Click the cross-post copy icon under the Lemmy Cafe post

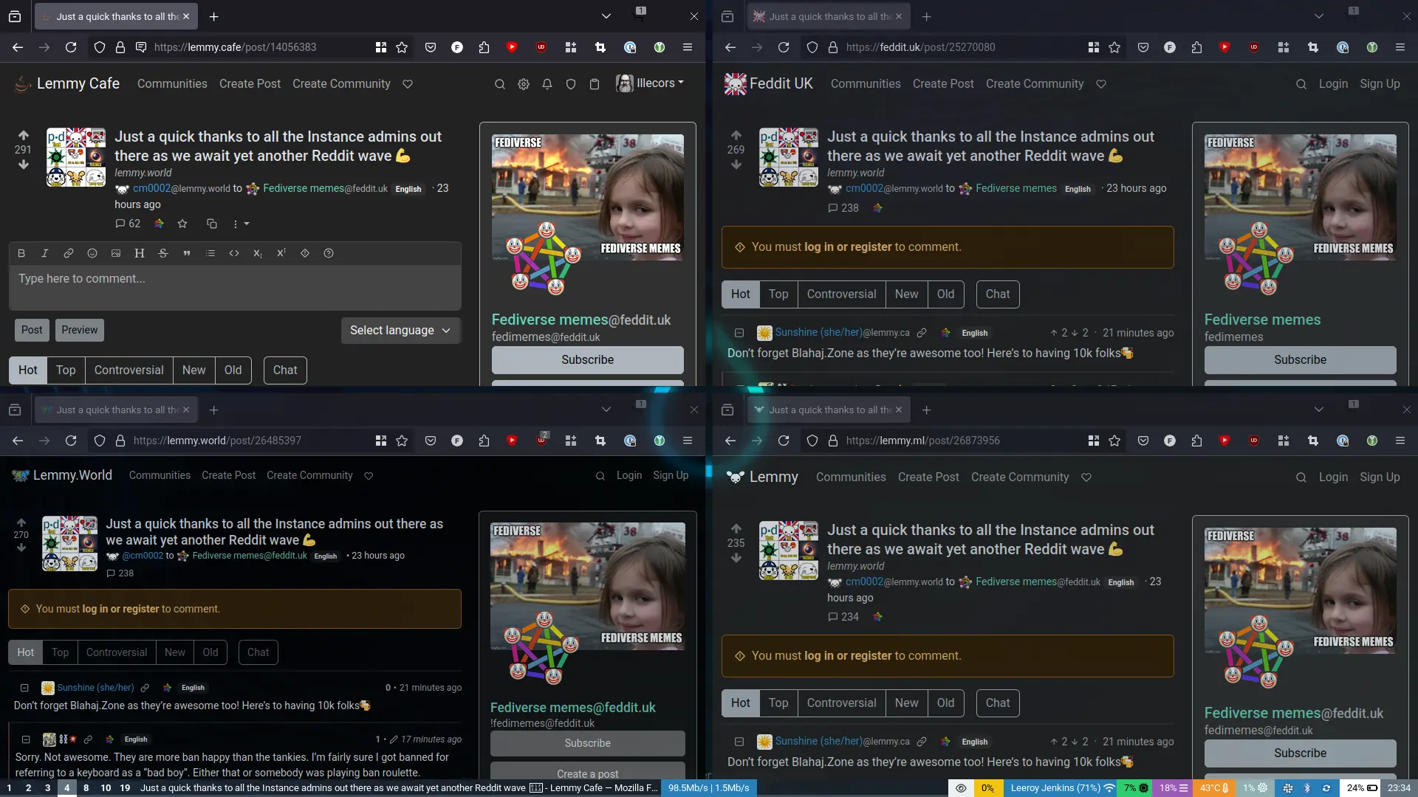(212, 224)
